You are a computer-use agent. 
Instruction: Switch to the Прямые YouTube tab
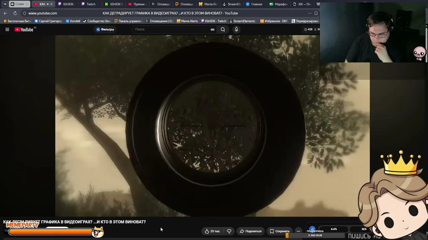(137, 4)
